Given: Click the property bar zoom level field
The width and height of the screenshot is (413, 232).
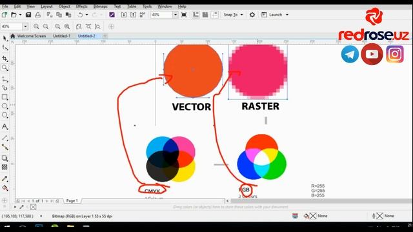Looking at the screenshot, I should [x=12, y=26].
